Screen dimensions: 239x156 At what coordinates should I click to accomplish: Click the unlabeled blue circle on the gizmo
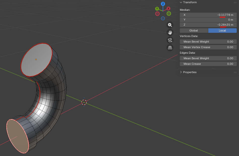[163, 18]
